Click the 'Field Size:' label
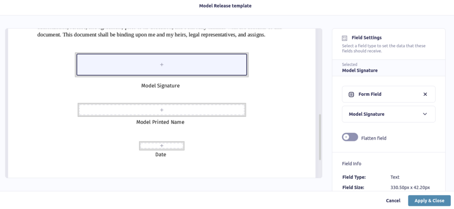The height and width of the screenshot is (209, 454). [353, 187]
